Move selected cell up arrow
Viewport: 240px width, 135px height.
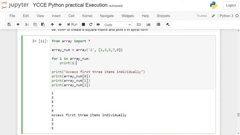click(x=52, y=24)
